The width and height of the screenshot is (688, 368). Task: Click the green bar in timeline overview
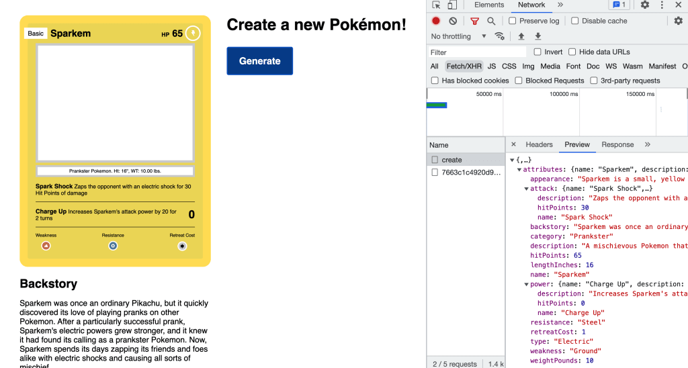coord(437,105)
